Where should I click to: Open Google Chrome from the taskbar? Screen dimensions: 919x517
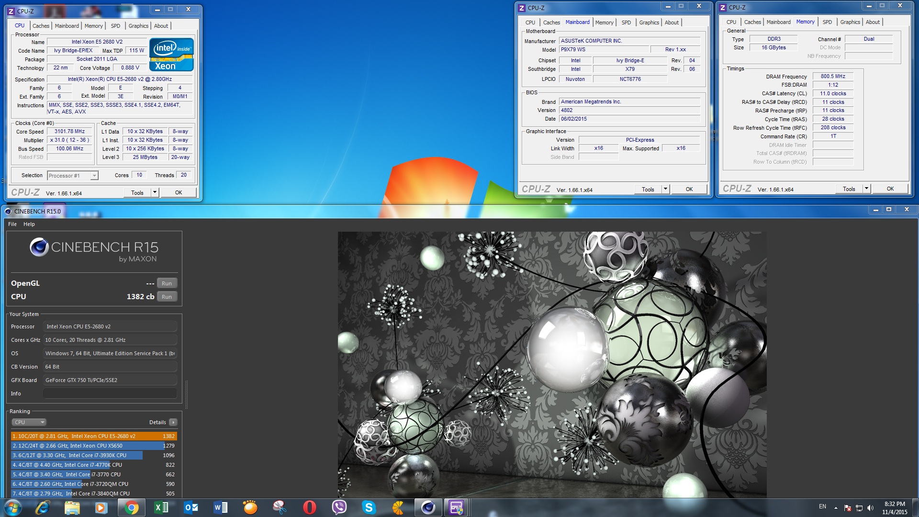click(x=131, y=507)
